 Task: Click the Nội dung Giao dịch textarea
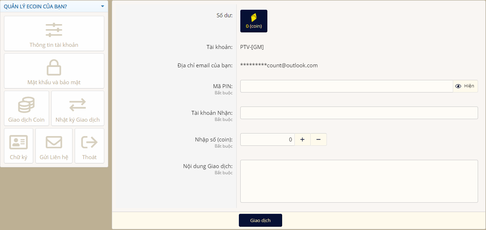click(359, 181)
